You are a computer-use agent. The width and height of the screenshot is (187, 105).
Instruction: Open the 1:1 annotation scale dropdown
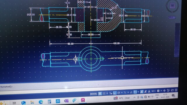click(x=154, y=91)
